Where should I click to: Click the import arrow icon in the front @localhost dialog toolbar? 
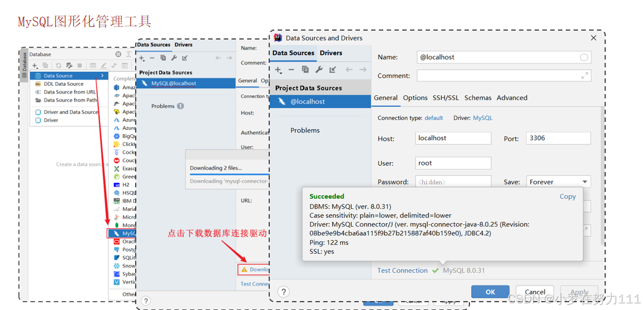click(333, 70)
